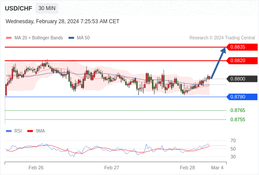Click the 'Research © 2024 Trading Central' credit

(222, 38)
